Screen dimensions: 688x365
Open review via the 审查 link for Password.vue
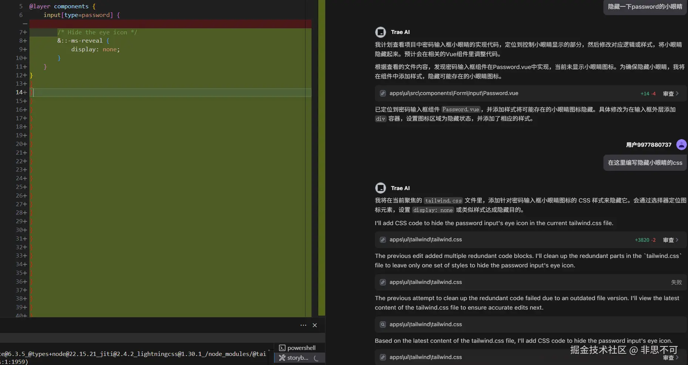(x=669, y=94)
